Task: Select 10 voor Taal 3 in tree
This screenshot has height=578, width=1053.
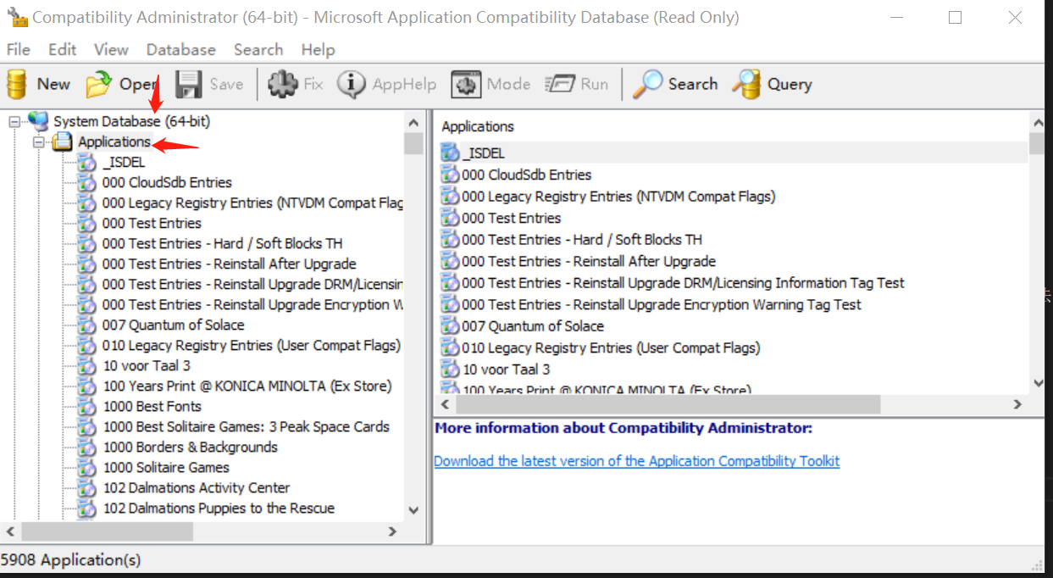Action: (147, 365)
